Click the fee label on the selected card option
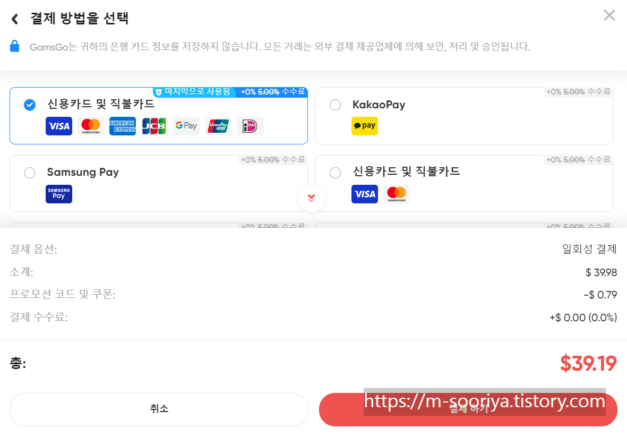 273,92
